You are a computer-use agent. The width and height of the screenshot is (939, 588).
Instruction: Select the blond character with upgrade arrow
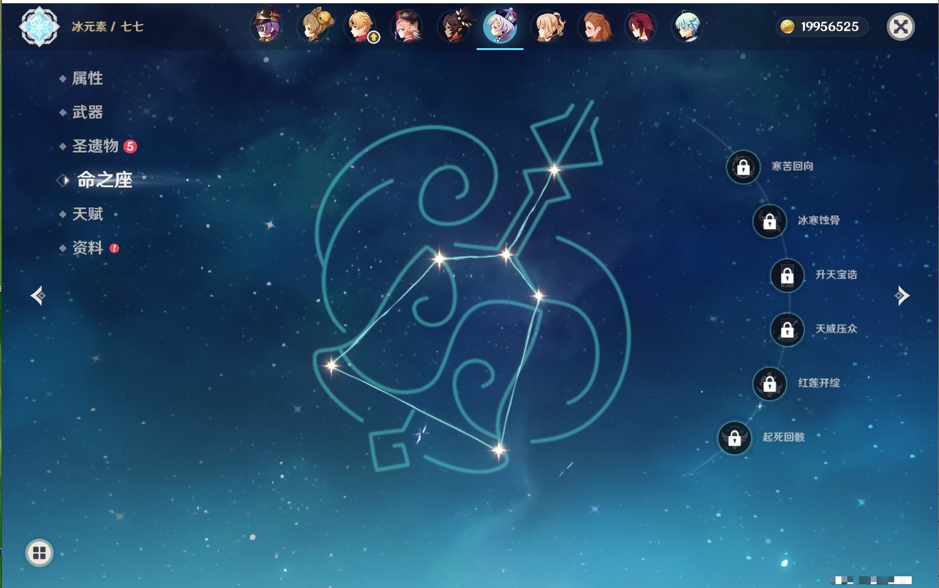[361, 26]
